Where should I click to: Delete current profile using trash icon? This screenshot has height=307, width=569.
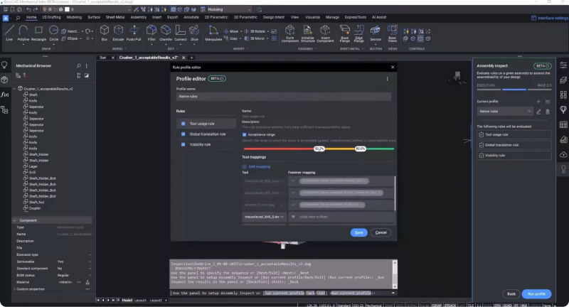click(548, 112)
